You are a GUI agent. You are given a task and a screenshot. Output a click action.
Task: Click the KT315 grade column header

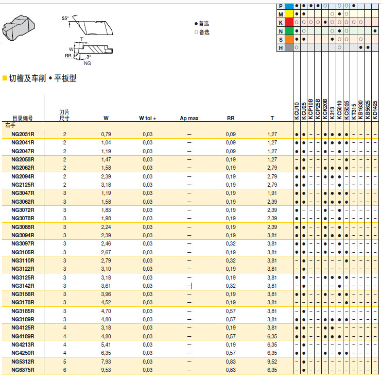[354, 112]
